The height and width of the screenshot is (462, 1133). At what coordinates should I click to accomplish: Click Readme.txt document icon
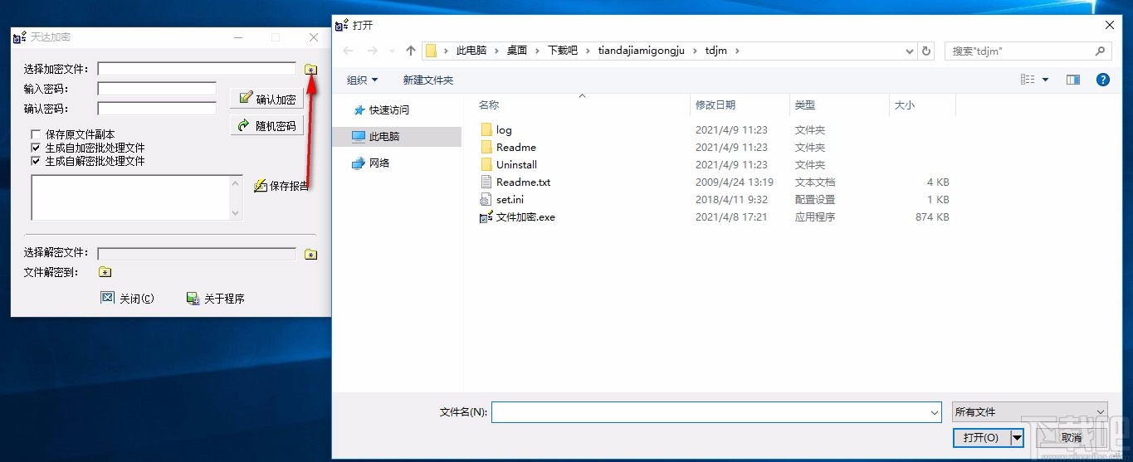click(486, 182)
